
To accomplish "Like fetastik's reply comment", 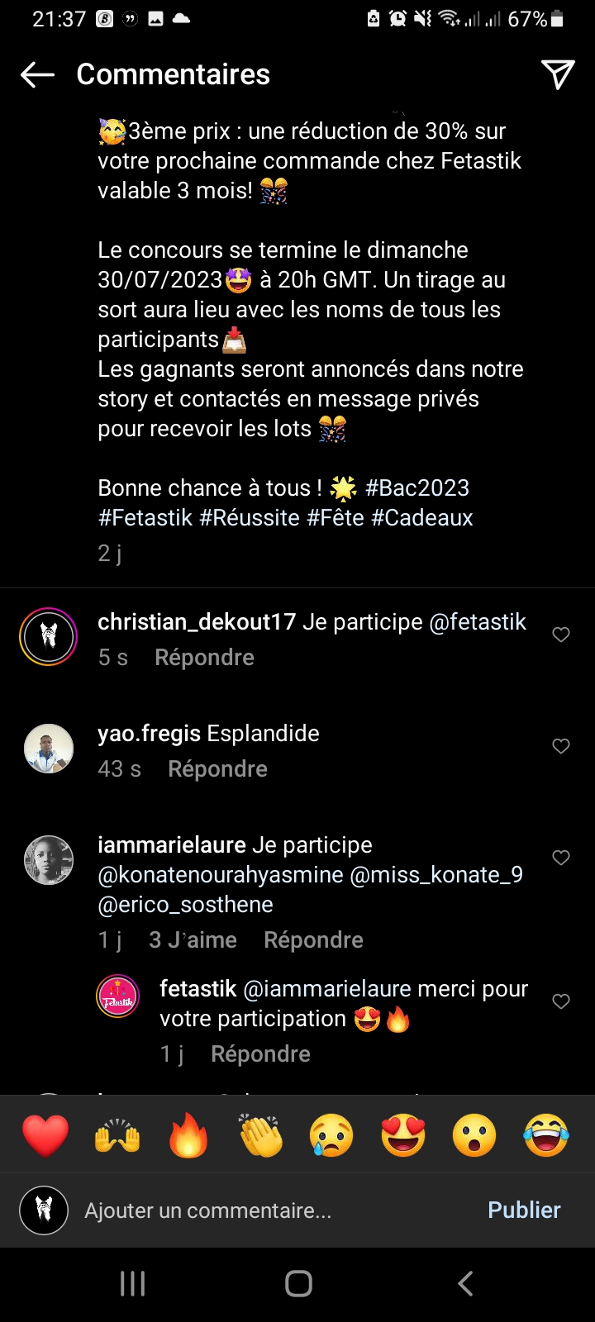I will pyautogui.click(x=561, y=1001).
